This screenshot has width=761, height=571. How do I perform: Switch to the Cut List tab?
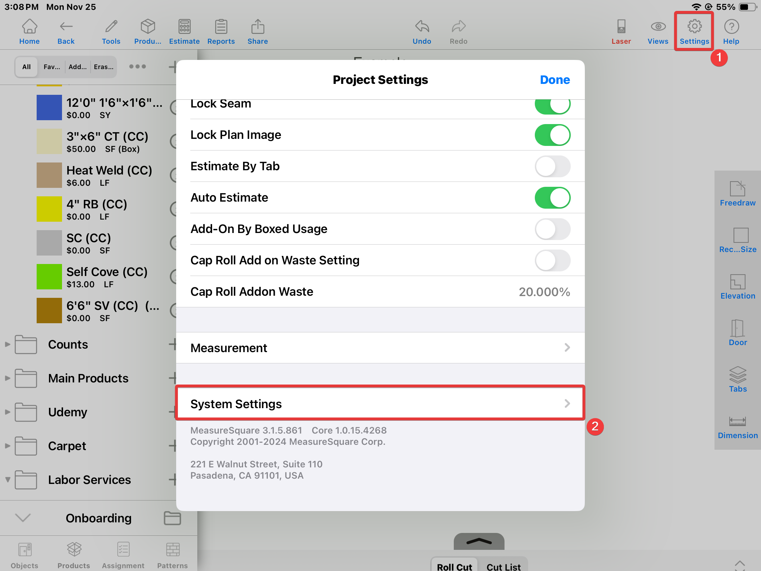503,566
